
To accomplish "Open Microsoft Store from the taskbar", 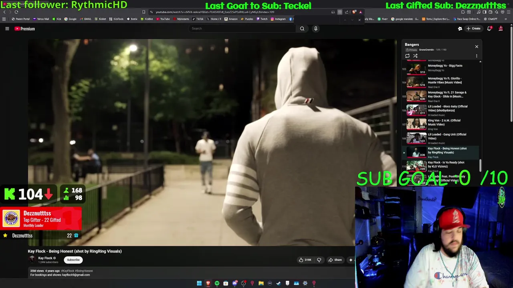I will 226,283.
